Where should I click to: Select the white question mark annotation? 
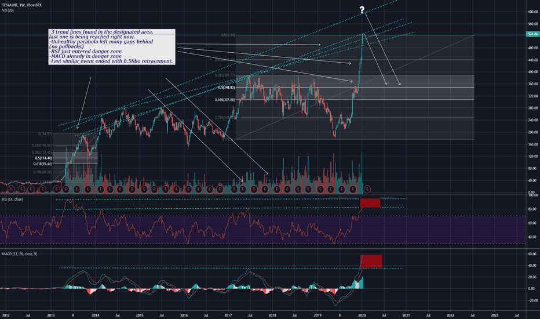[x=362, y=10]
